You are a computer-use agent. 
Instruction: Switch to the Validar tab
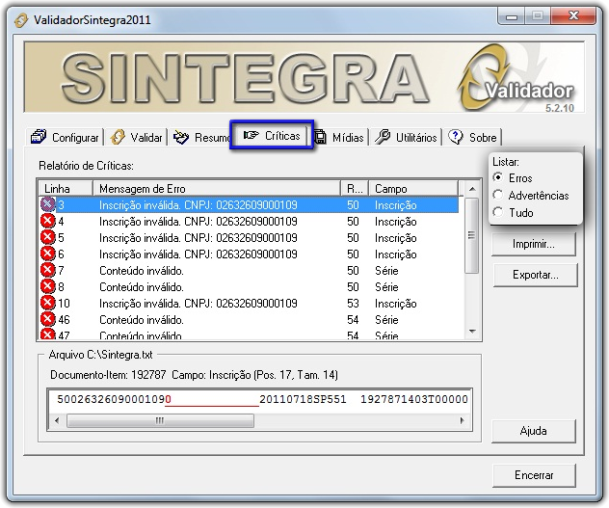click(136, 137)
